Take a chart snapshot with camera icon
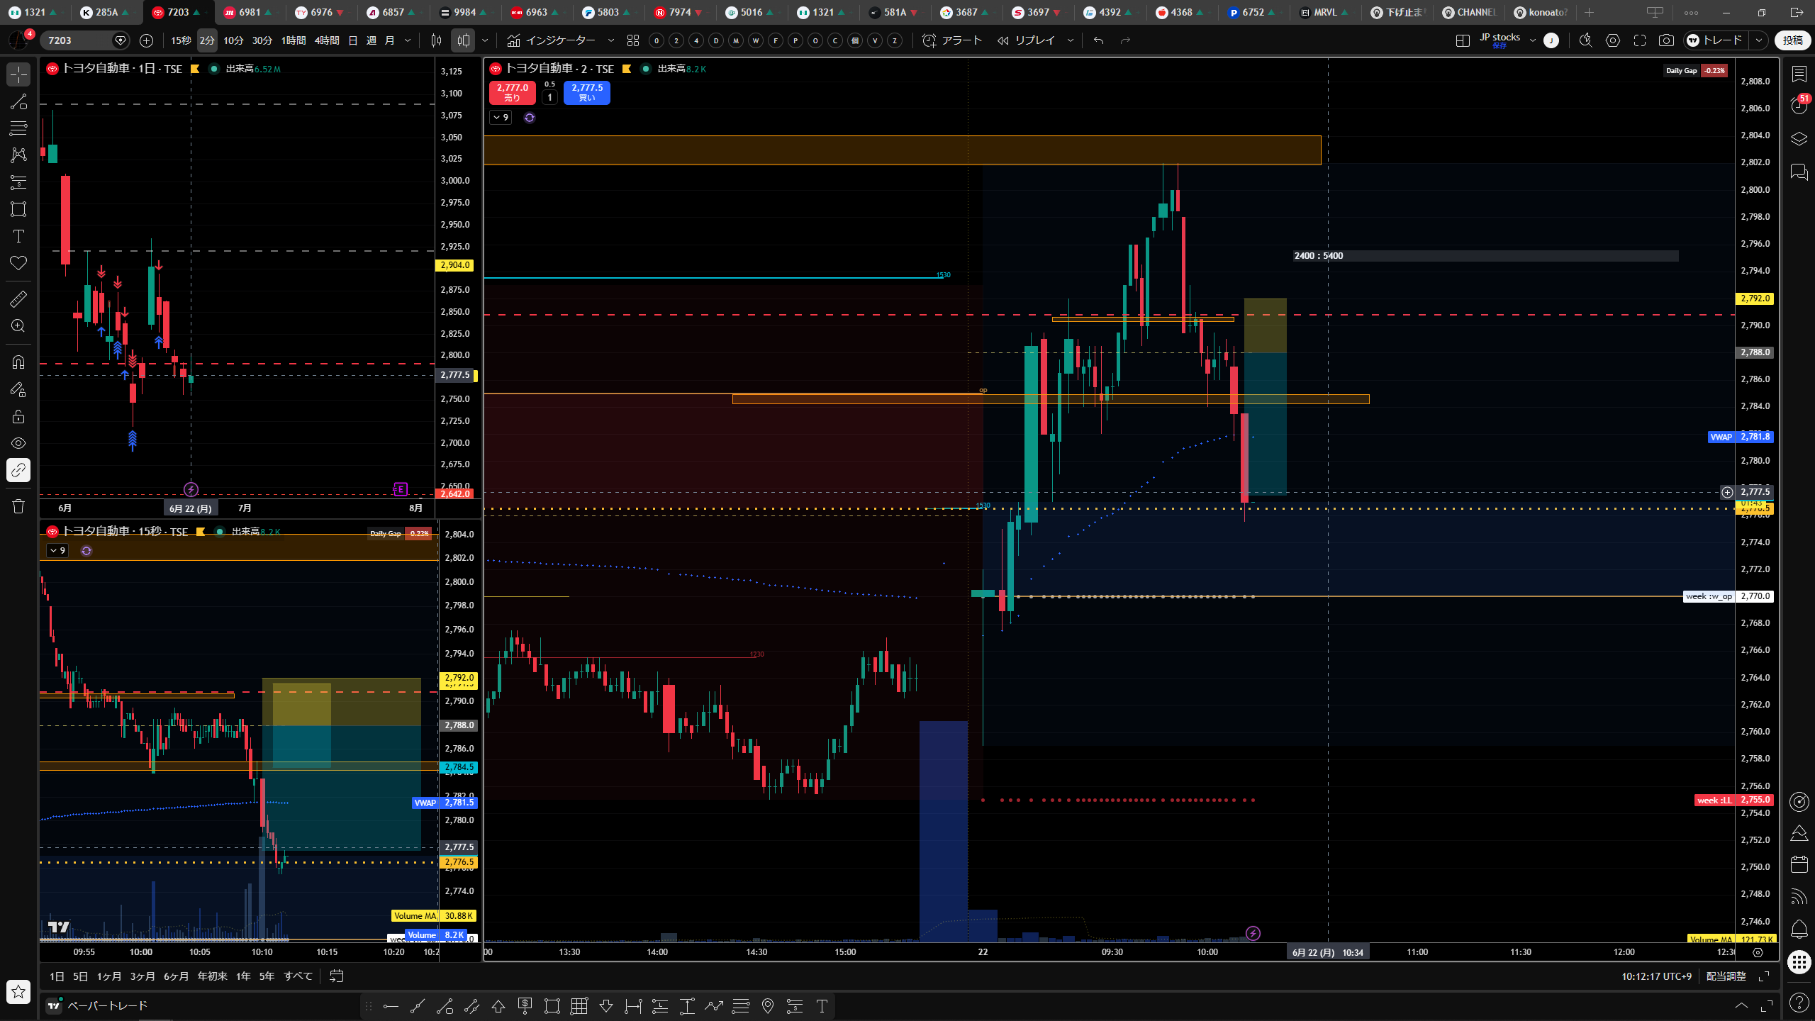Image resolution: width=1815 pixels, height=1021 pixels. click(x=1666, y=40)
